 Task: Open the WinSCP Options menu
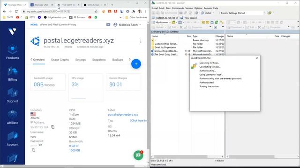(x=198, y=8)
